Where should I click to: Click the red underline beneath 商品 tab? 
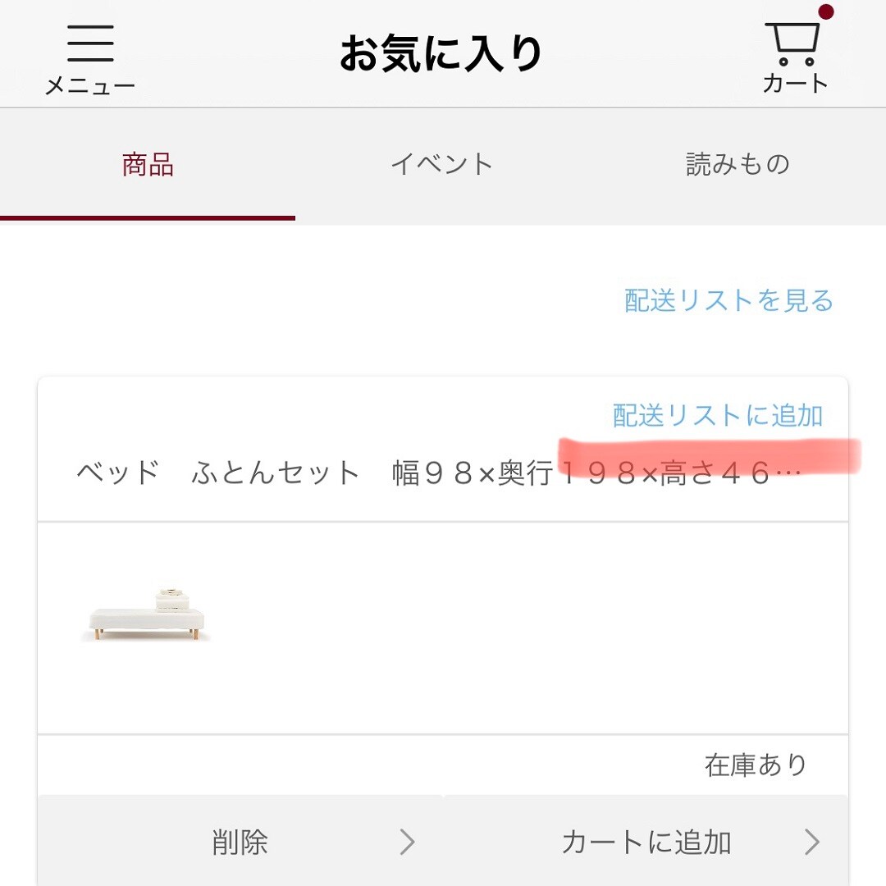pos(148,217)
